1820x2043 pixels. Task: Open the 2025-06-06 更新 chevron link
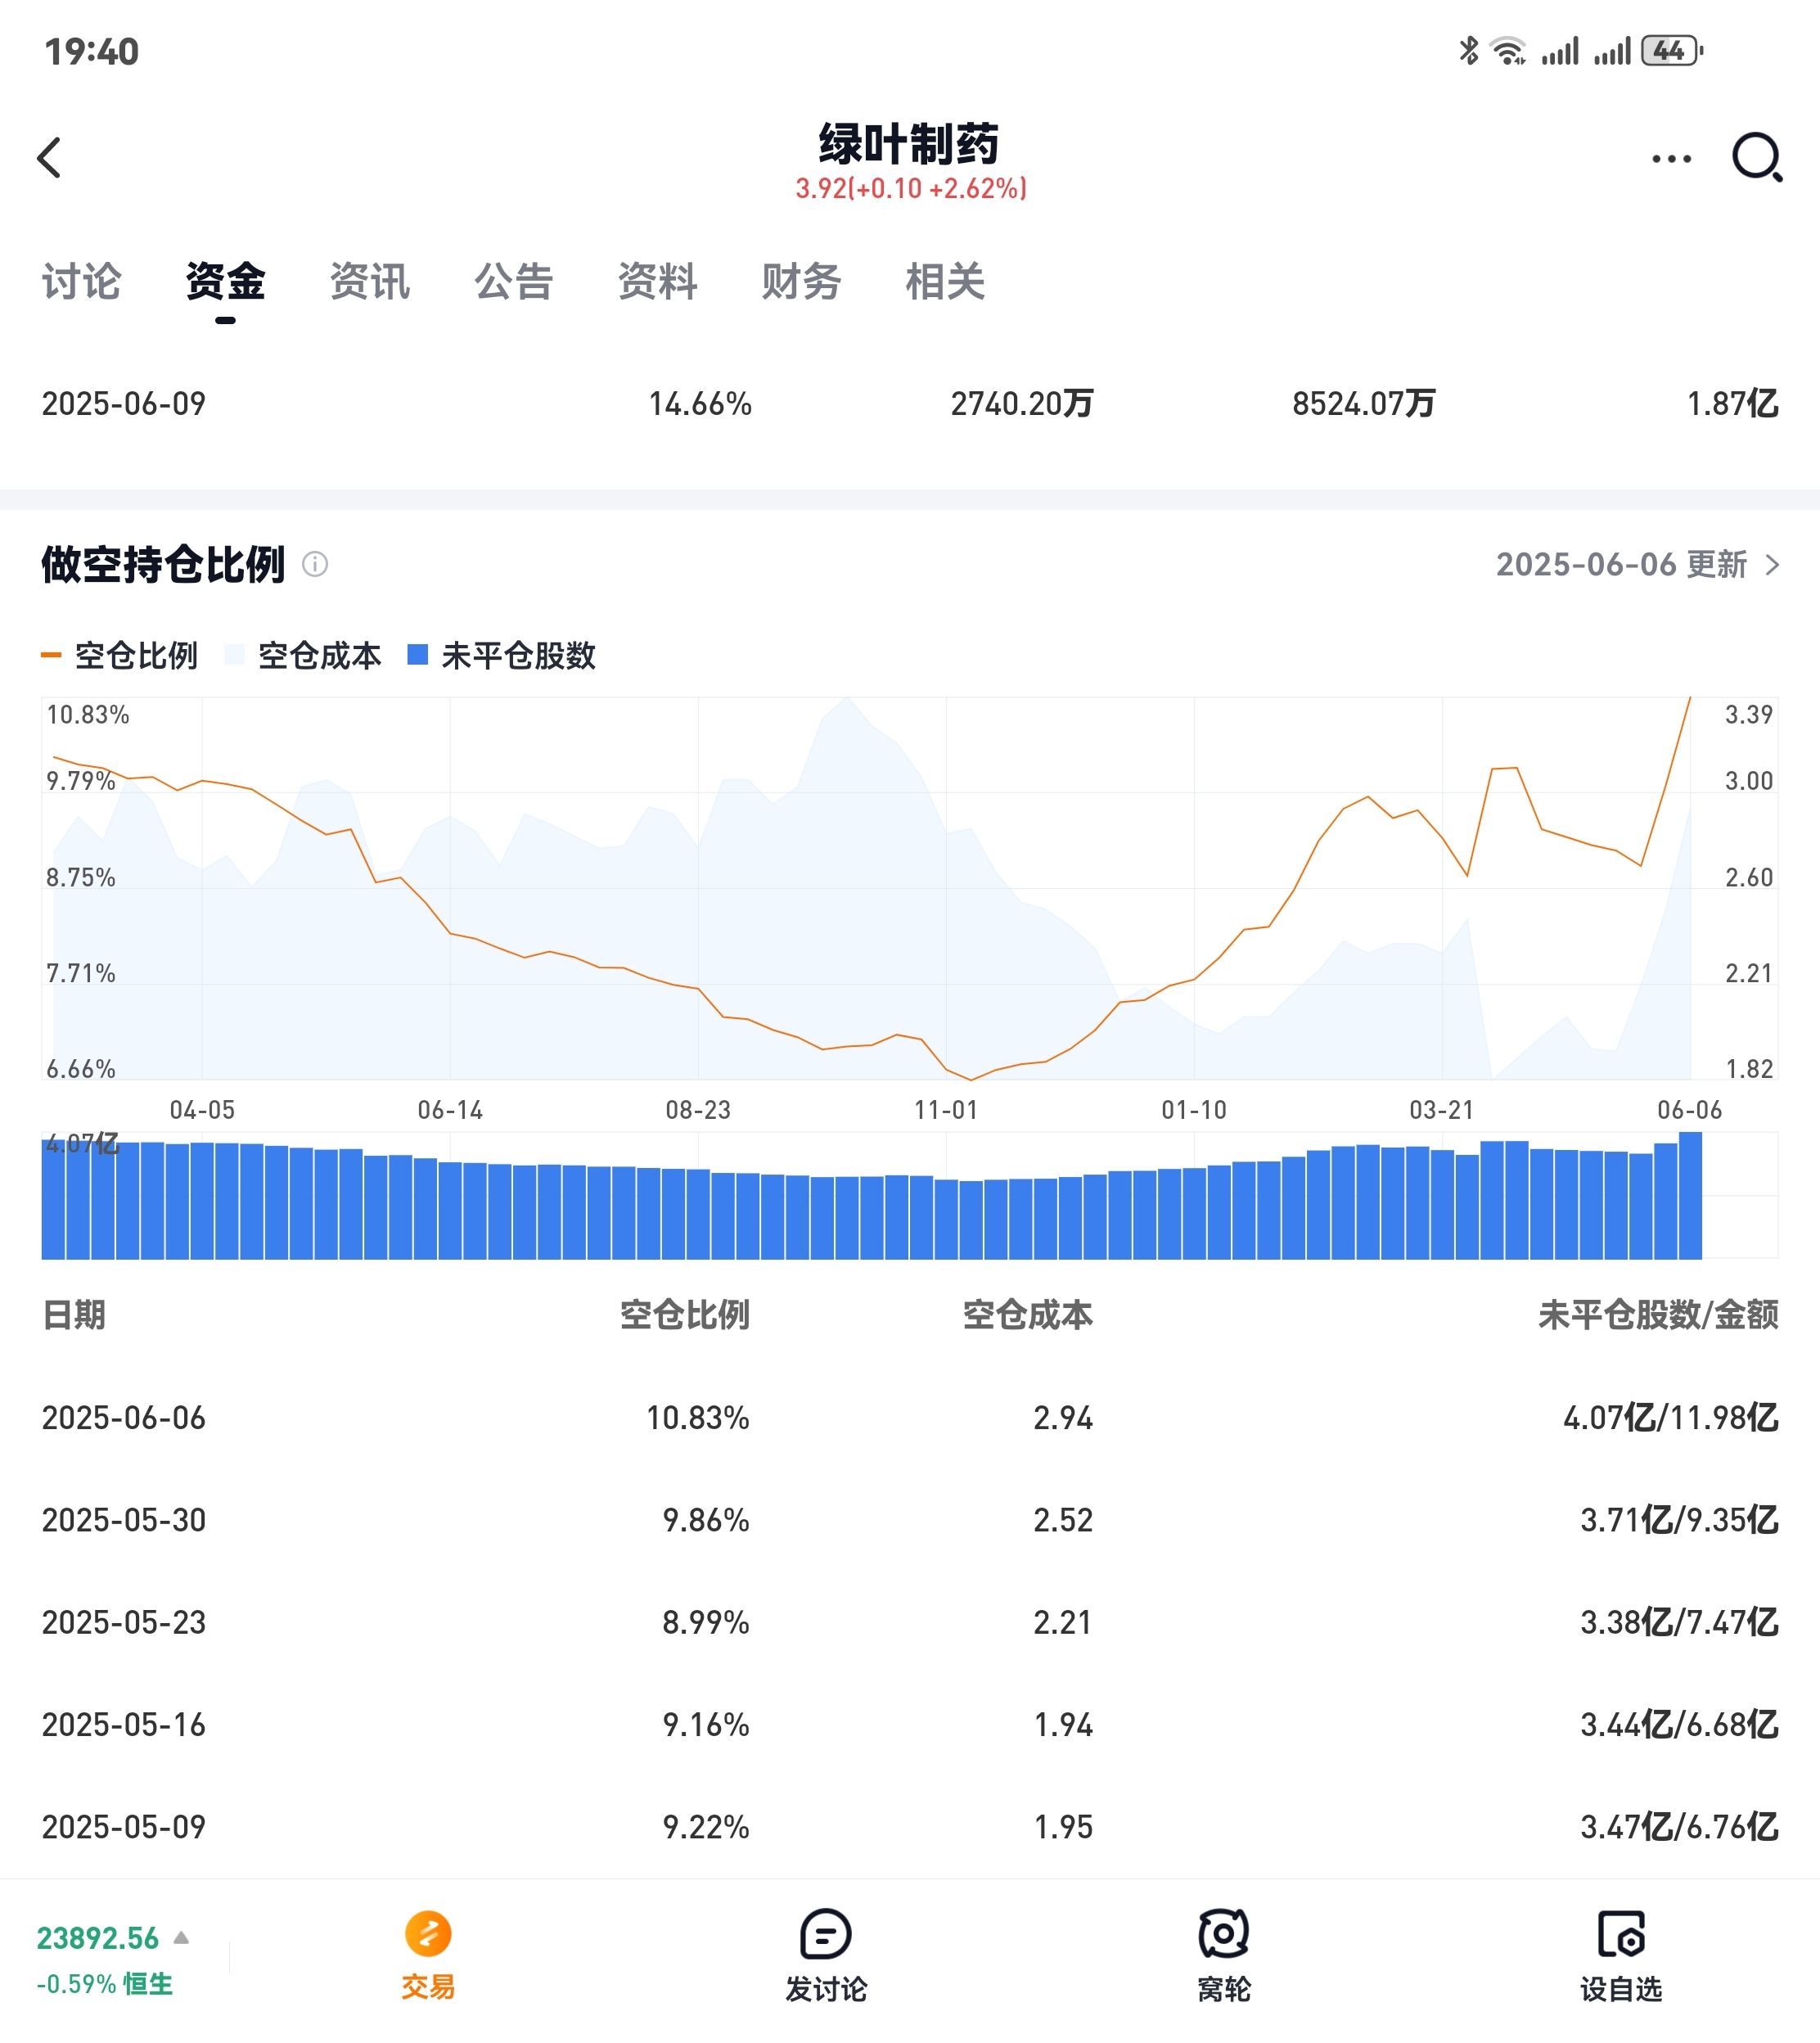coord(1637,565)
